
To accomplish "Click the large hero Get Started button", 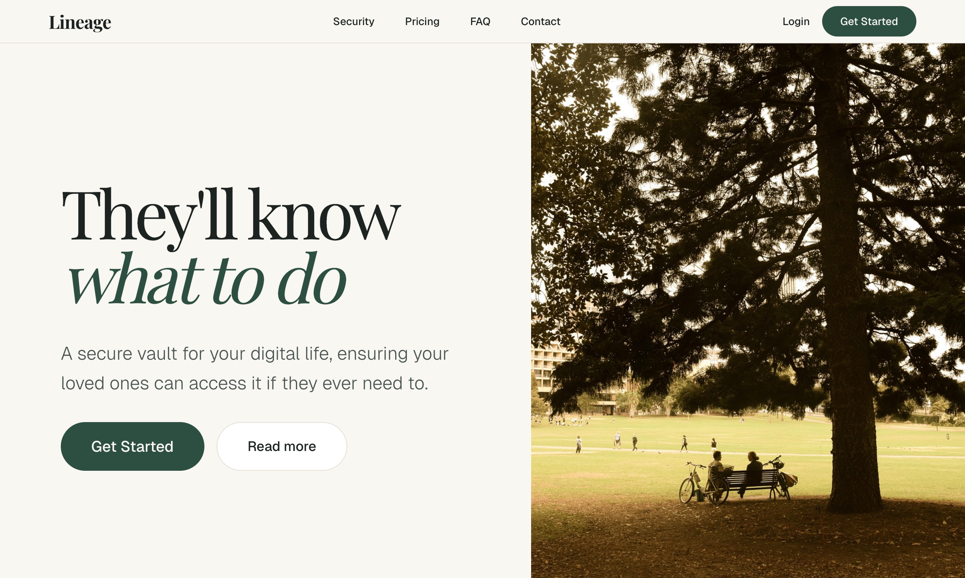I will (x=132, y=446).
